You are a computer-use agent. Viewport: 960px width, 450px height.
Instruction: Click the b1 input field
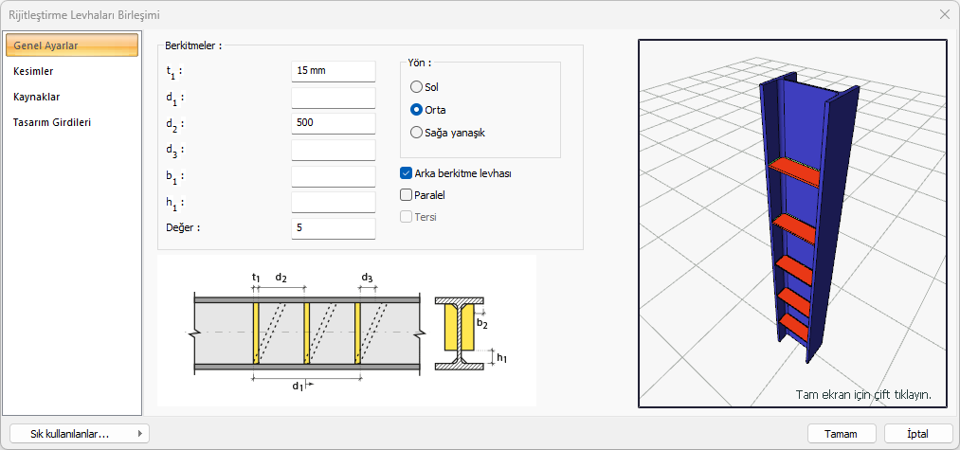click(x=334, y=176)
